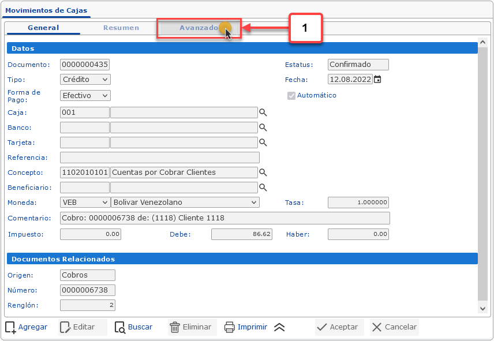Click into the Comentario text field
Image resolution: width=494 pixels, height=341 pixels.
224,218
